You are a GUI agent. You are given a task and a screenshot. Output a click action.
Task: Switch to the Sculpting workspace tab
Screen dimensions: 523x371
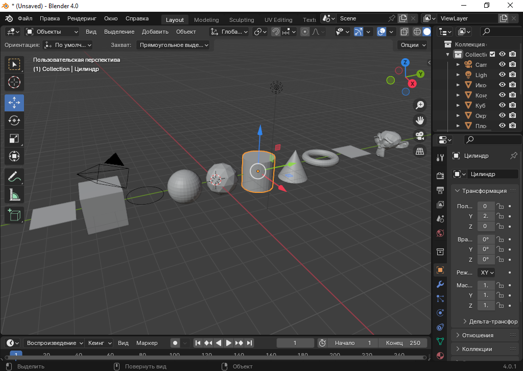coord(241,20)
